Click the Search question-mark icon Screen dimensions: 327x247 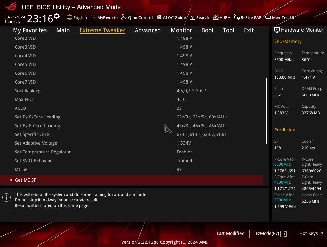coord(192,17)
